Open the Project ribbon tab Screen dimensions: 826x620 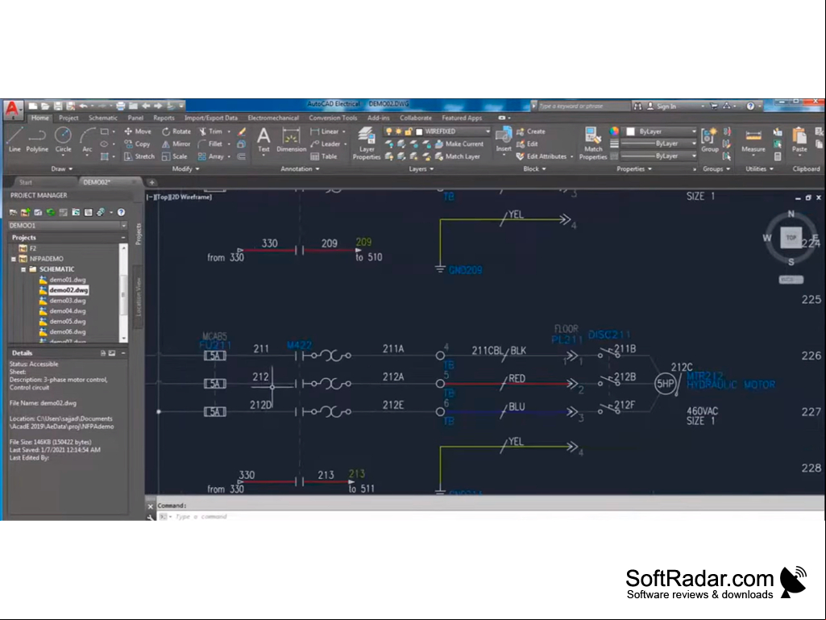[68, 118]
